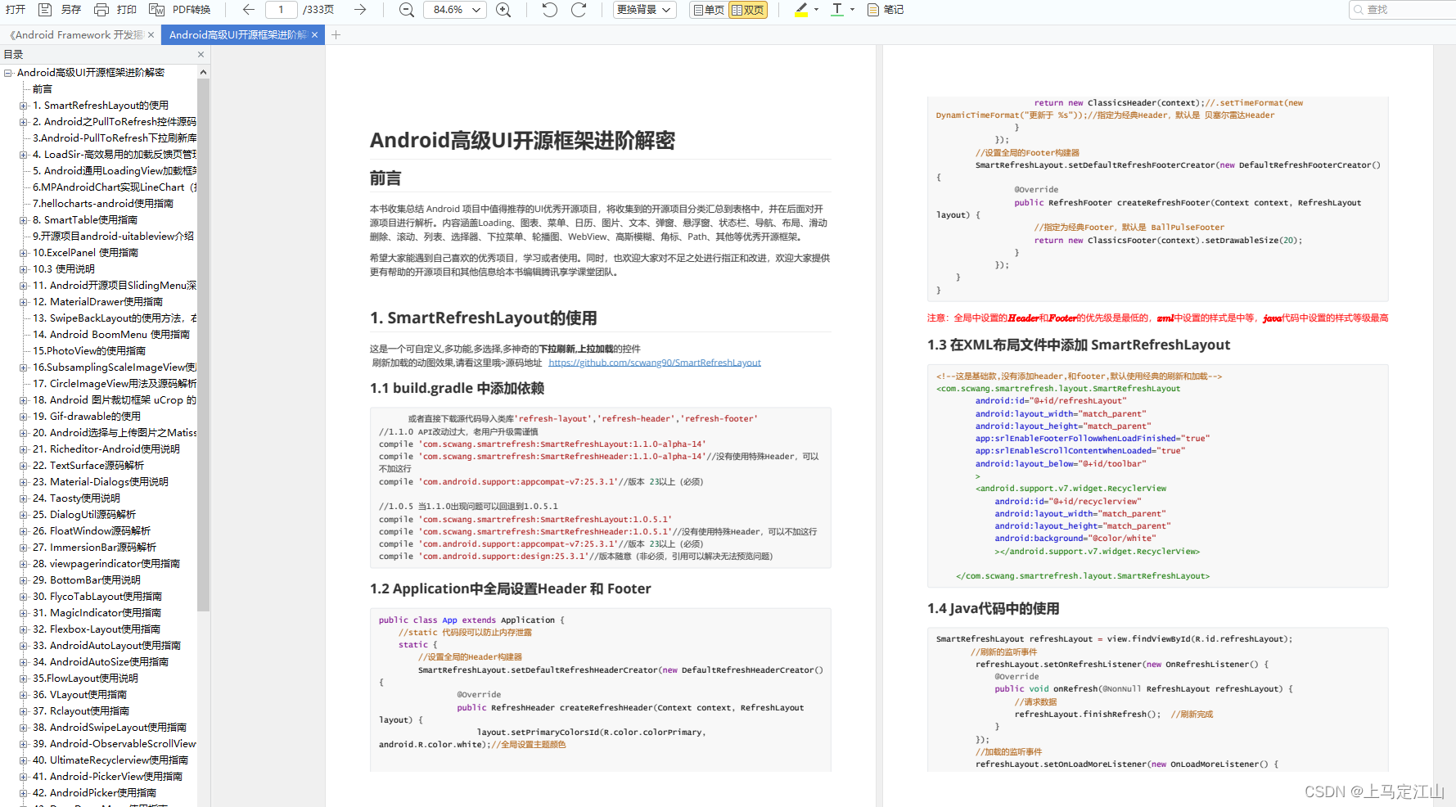Open the 更换背景 background dropdown
The image size is (1456, 807).
point(644,10)
